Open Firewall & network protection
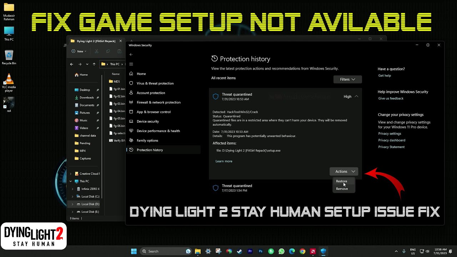This screenshot has width=457, height=257. [x=159, y=102]
